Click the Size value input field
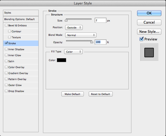Screen dimensions: 166x136 coord(101,20)
